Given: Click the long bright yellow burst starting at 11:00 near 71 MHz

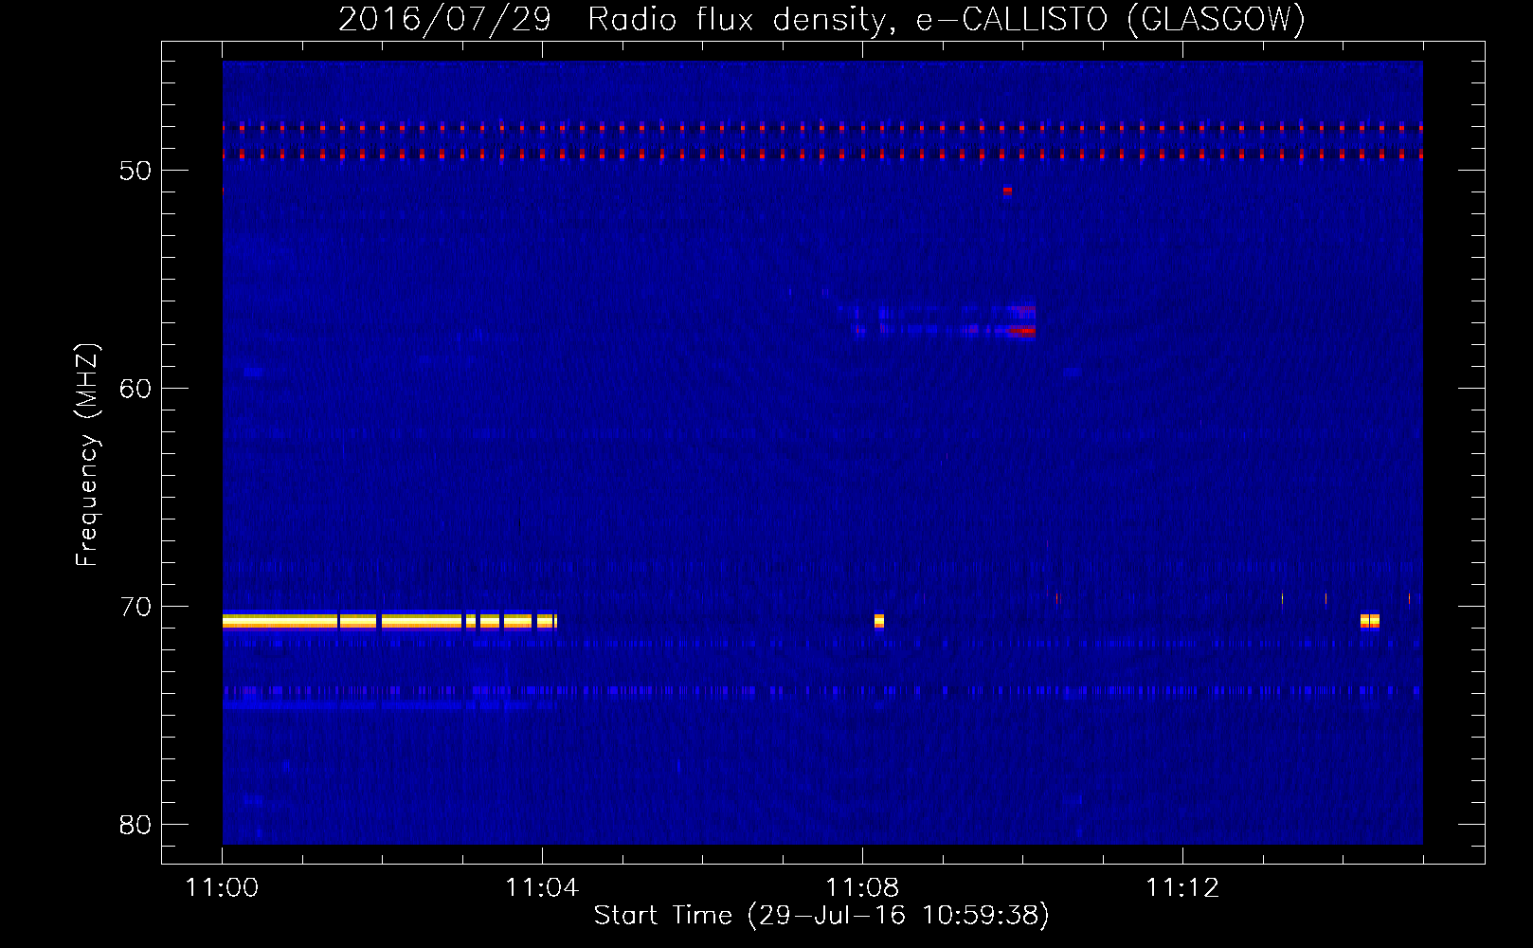Looking at the screenshot, I should pyautogui.click(x=389, y=622).
